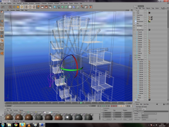This screenshot has height=127, width=169.
Task: Click viewport rotate camera icon
Action: tap(130, 10)
